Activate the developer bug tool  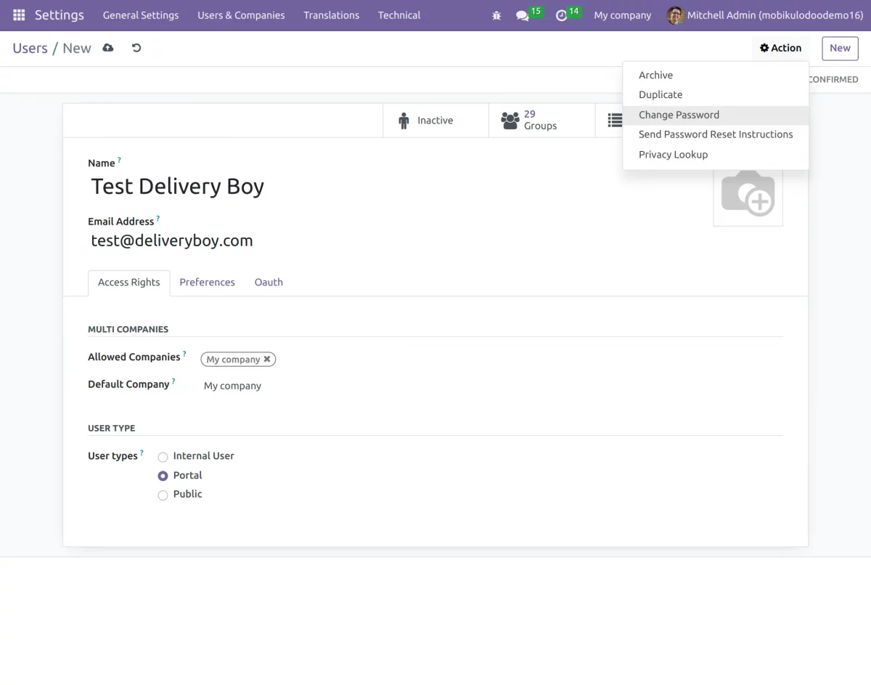(x=496, y=15)
